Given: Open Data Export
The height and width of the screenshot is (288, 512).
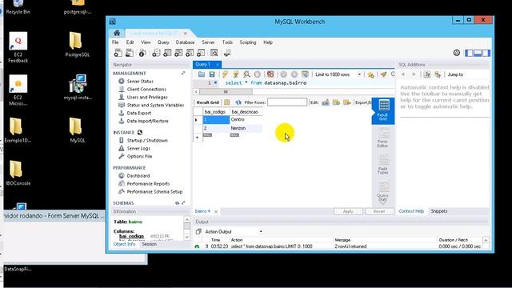Looking at the screenshot, I should [x=139, y=113].
